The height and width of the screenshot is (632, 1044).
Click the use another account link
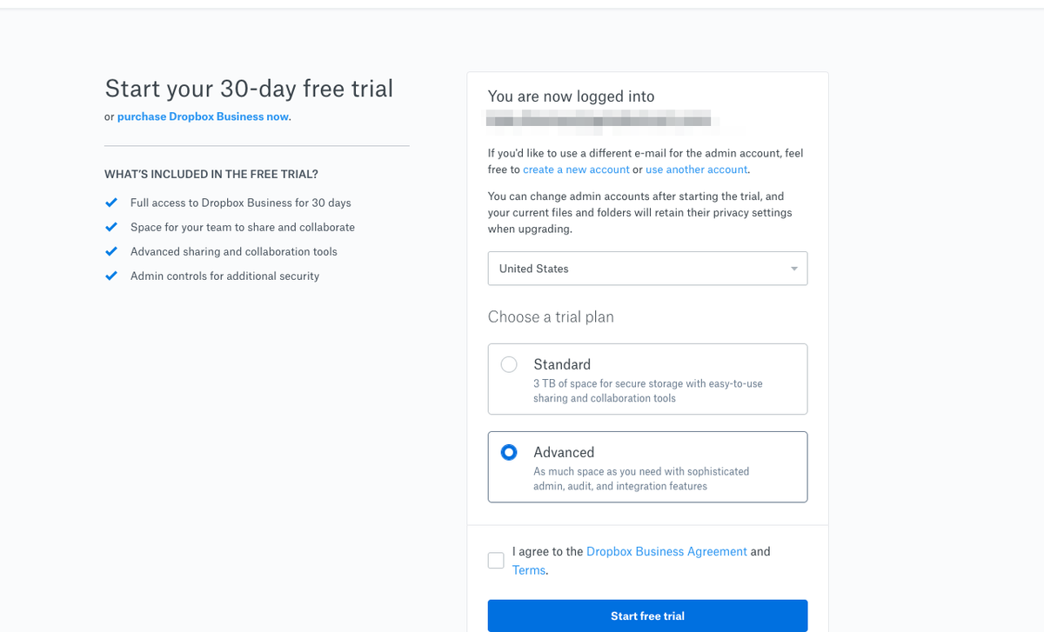pos(696,170)
